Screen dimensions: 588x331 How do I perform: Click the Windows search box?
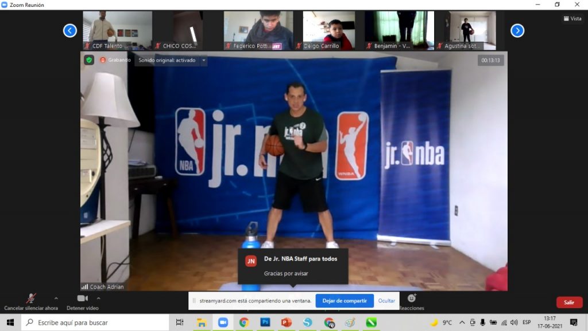pyautogui.click(x=95, y=322)
